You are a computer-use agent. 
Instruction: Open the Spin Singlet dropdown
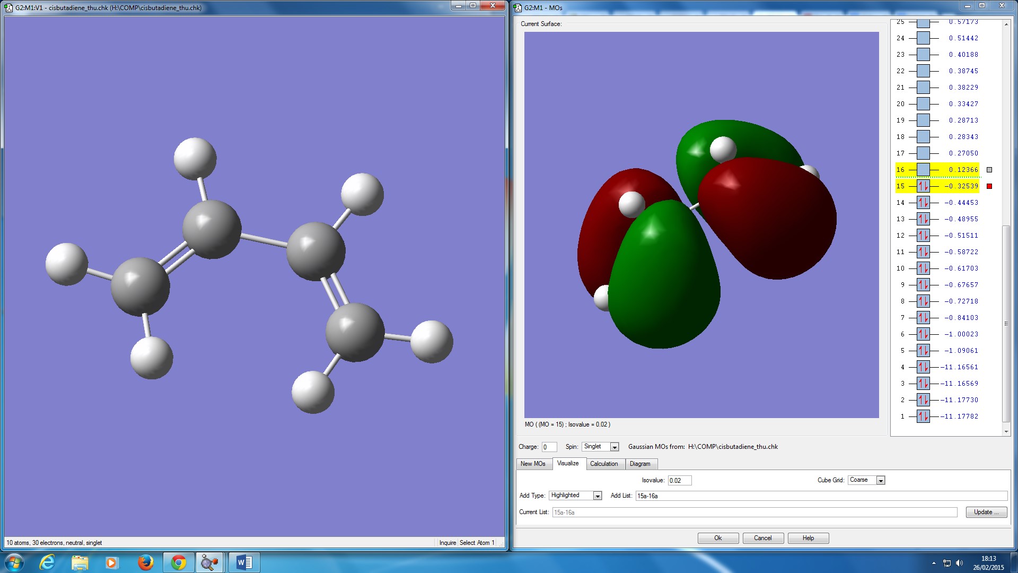(x=615, y=447)
